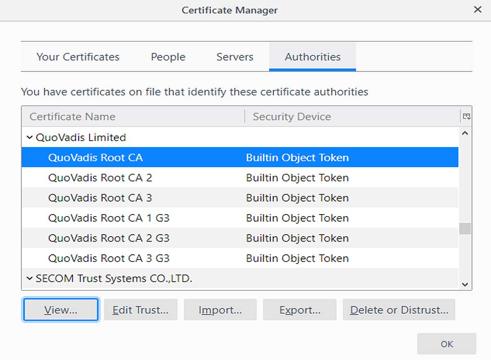Screen dimensions: 491x360
Task: Select the Authorities tab
Action: click(x=313, y=57)
